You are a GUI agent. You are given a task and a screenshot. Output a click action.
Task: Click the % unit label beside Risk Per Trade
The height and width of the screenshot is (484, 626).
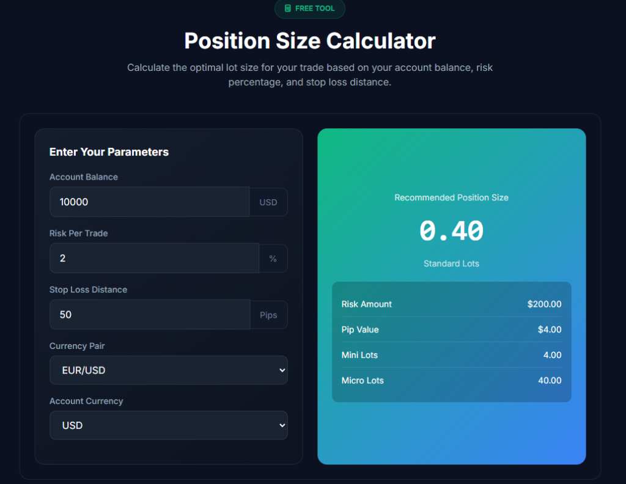[273, 258]
